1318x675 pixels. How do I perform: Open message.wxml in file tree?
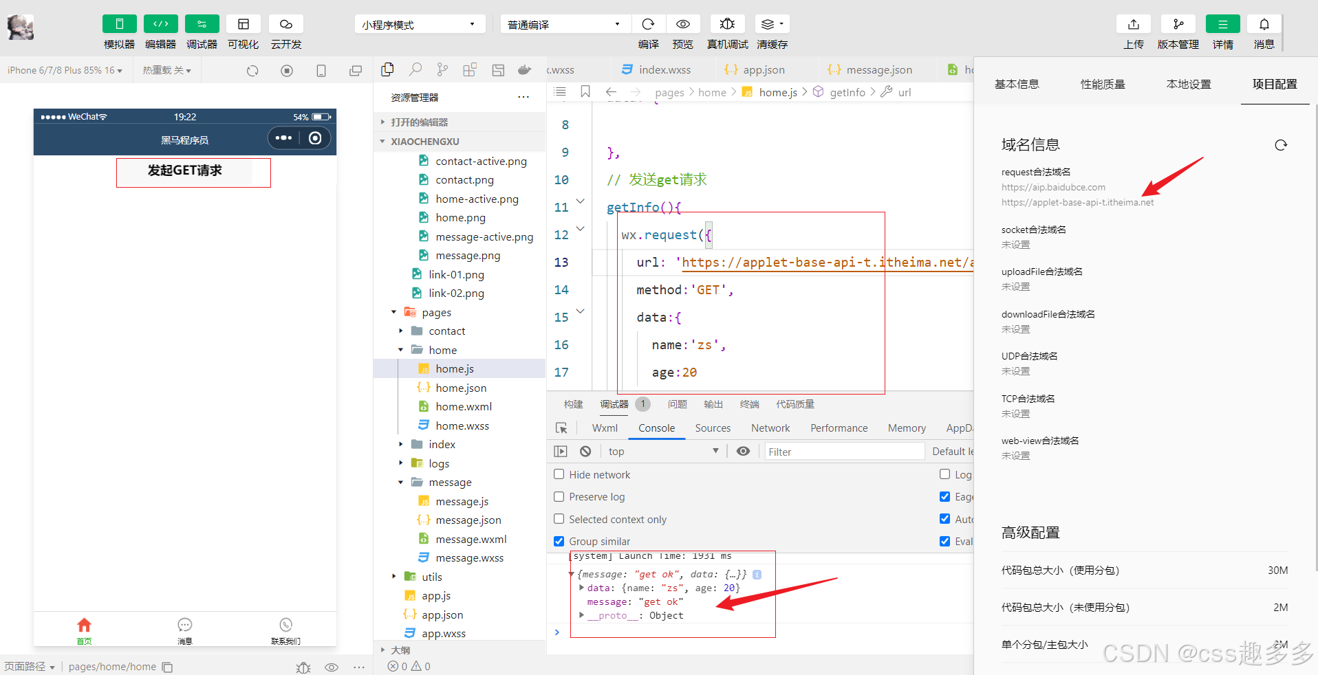pyautogui.click(x=460, y=539)
